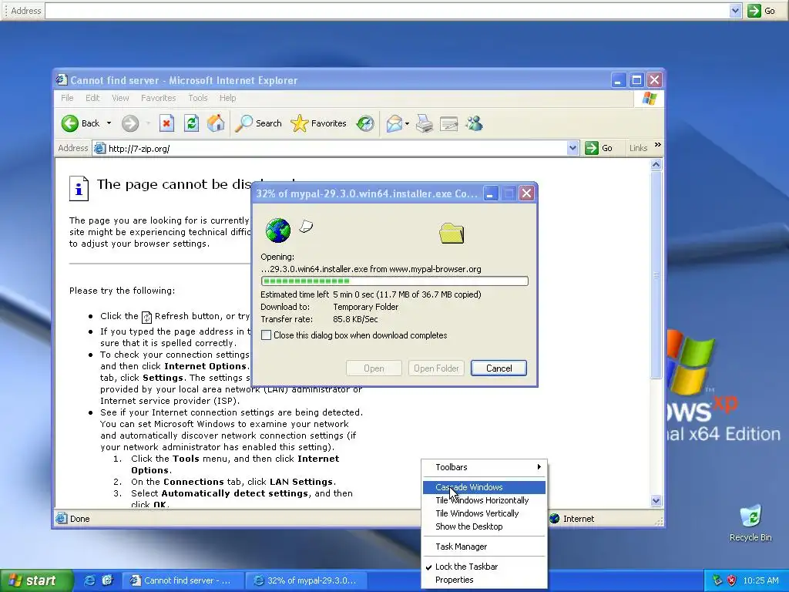Viewport: 789px width, 592px height.
Task: Click the download progress bar
Action: [394, 281]
